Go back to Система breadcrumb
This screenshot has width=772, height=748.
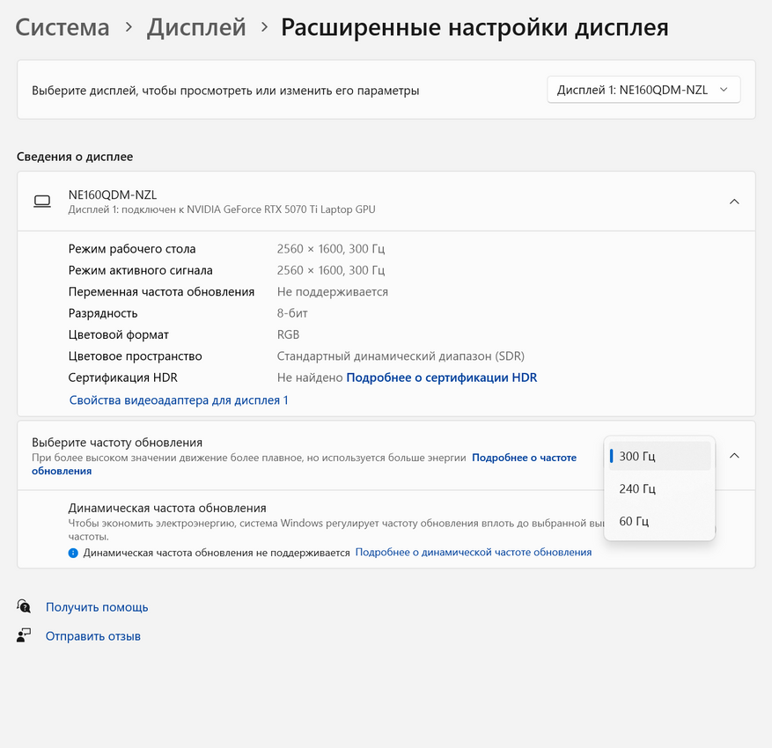pos(62,27)
